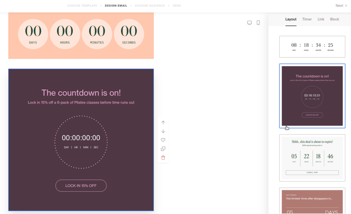
Task: Select the HOURS circle in peach block
Action: [x=65, y=34]
